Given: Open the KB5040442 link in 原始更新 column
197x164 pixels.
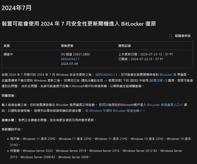Looking at the screenshot, I should click(x=69, y=59).
